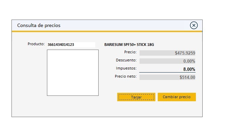Screen dimensions: 229x138
Task: Select the Precio label text
Action: point(130,52)
